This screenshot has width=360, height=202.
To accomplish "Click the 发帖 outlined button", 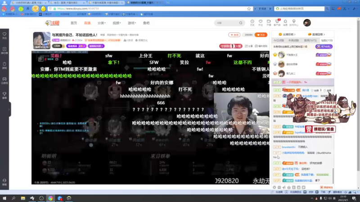I will tap(234, 35).
